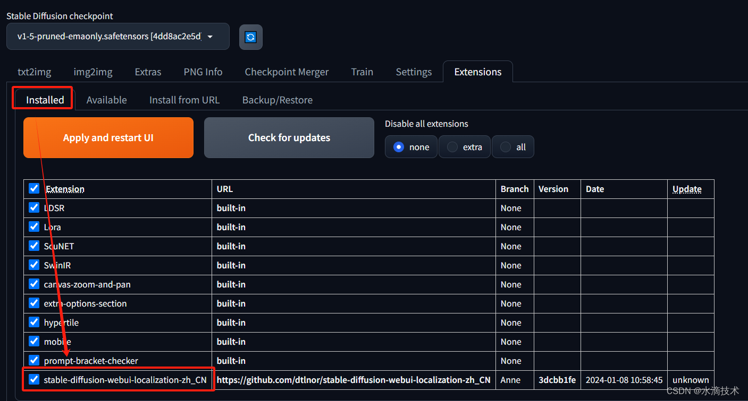Screen dimensions: 748x401
Task: Click the unknown update status cell
Action: coord(691,380)
